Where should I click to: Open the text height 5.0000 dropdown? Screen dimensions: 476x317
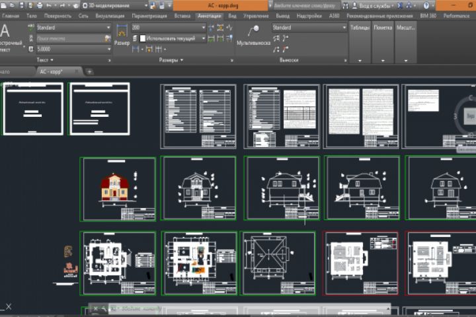click(73, 49)
